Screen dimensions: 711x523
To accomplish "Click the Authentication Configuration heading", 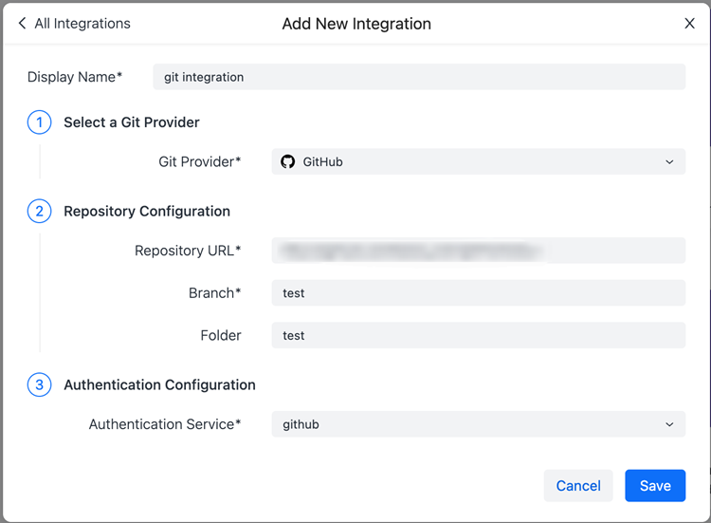I will pos(159,384).
